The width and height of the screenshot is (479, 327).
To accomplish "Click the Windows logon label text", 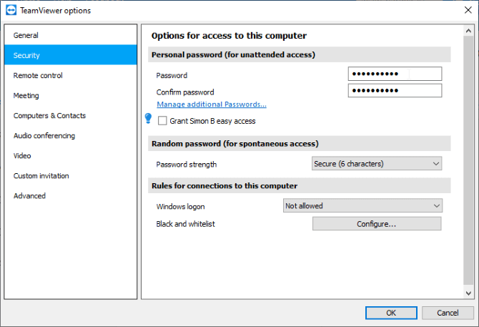I will [x=180, y=207].
